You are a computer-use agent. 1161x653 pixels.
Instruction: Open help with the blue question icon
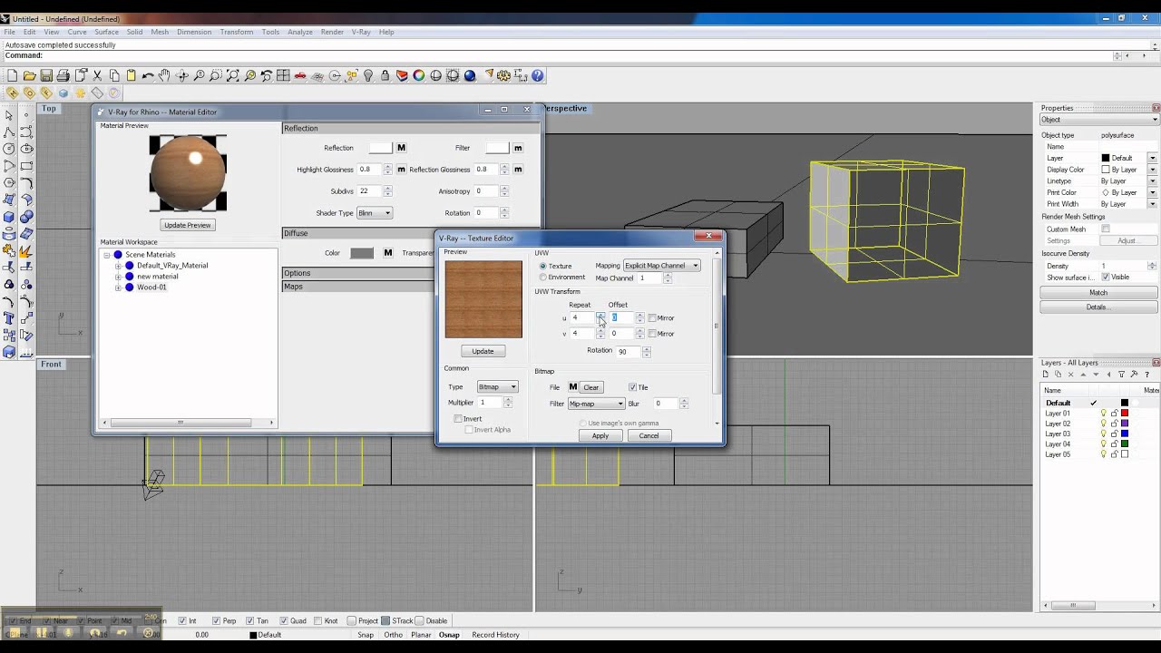(537, 76)
